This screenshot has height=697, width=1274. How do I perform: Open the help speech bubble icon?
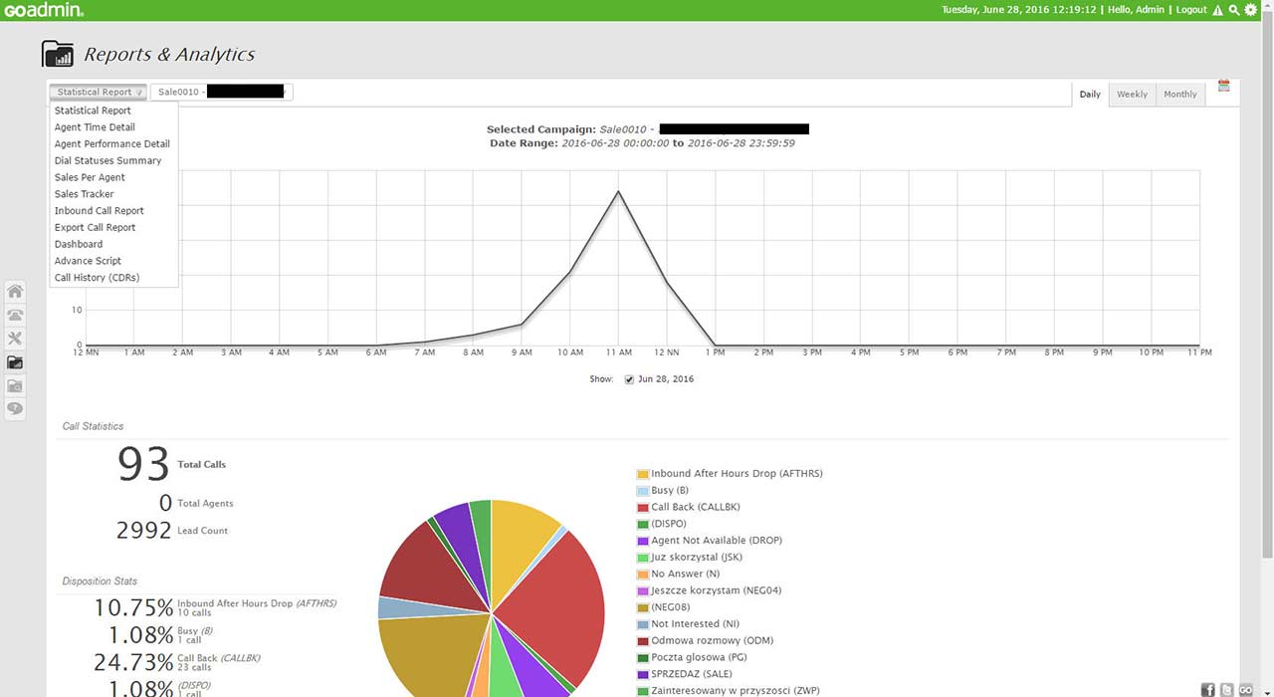pyautogui.click(x=15, y=408)
